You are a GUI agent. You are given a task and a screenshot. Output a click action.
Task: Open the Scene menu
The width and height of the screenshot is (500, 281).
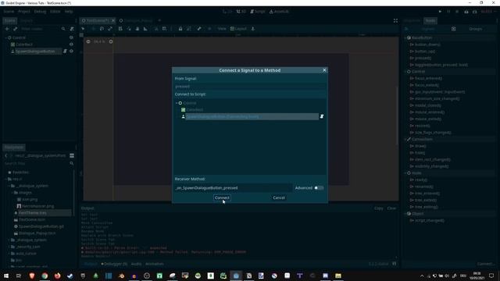coord(9,12)
